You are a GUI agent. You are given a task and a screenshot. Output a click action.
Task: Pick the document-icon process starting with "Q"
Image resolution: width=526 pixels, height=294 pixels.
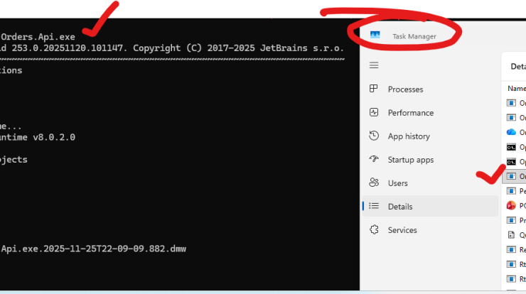coord(515,235)
